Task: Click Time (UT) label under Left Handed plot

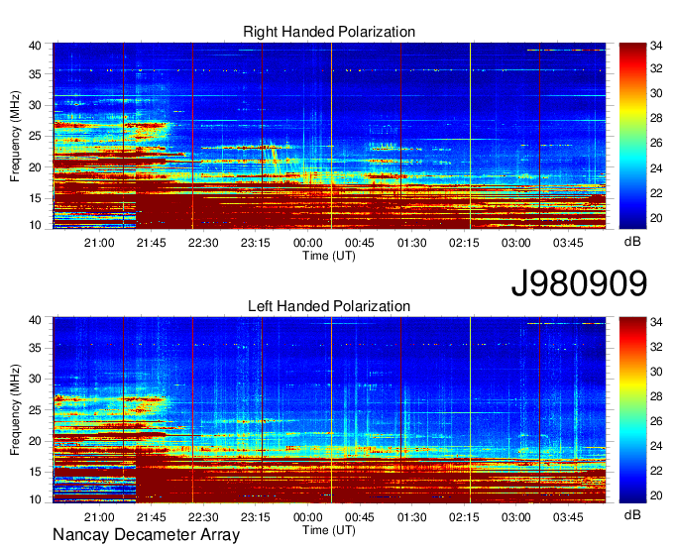Action: point(329,530)
